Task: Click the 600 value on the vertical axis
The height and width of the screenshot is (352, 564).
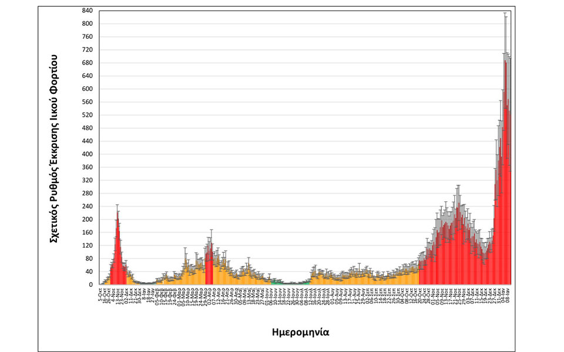Action: (87, 89)
